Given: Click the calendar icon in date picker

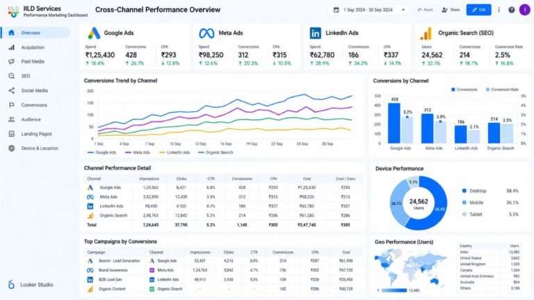Looking at the screenshot, I should (x=336, y=10).
